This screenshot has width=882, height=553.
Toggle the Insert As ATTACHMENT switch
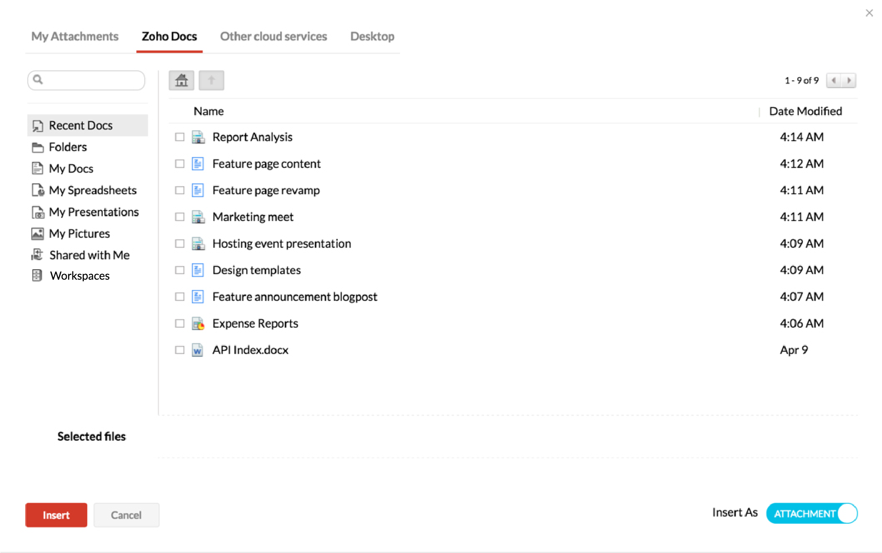812,513
